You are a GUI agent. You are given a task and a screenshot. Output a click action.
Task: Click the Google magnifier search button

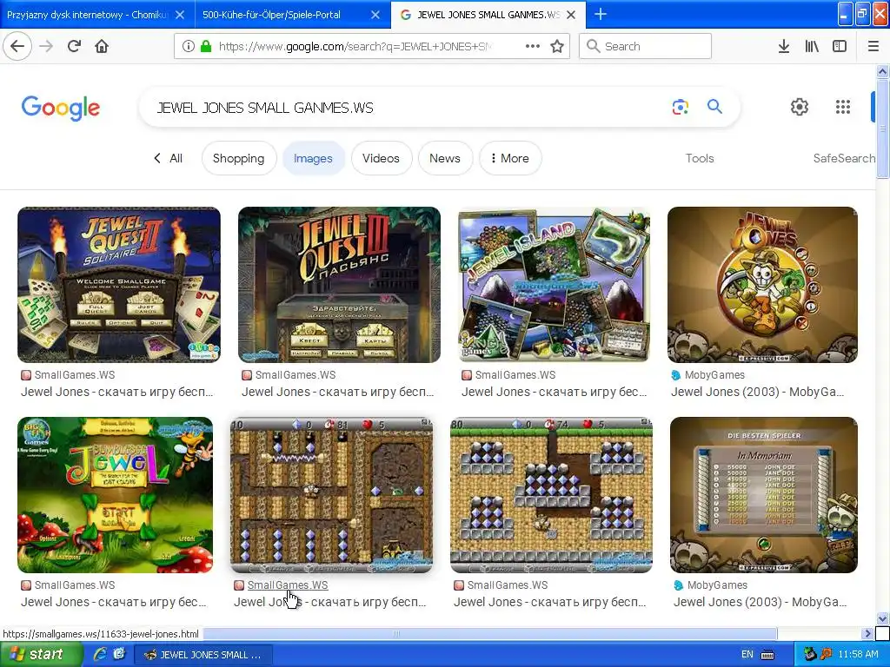point(714,106)
